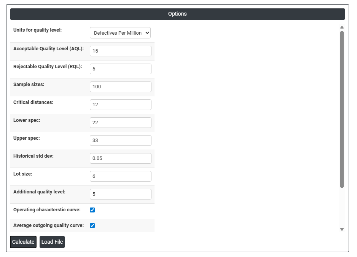Click the Load File button
The height and width of the screenshot is (257, 357).
click(x=52, y=242)
